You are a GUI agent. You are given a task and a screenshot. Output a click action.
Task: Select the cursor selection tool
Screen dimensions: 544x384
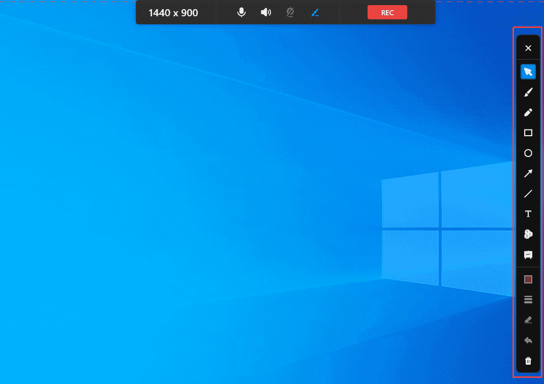[x=528, y=72]
